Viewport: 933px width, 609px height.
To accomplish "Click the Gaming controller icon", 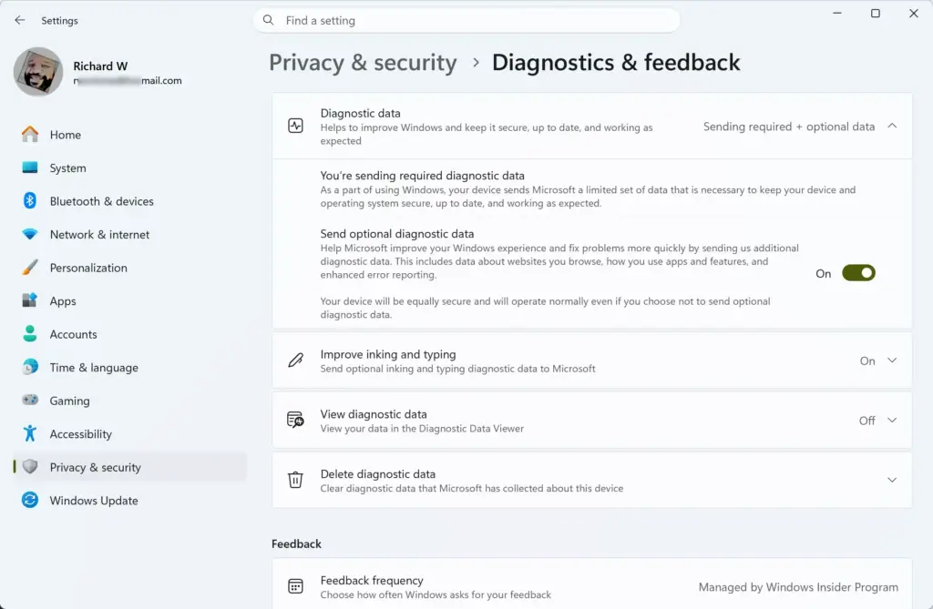I will (x=30, y=401).
